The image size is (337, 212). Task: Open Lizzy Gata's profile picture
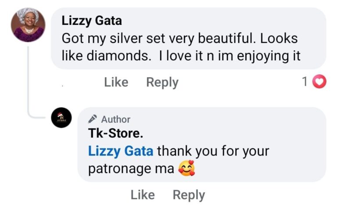pos(28,25)
